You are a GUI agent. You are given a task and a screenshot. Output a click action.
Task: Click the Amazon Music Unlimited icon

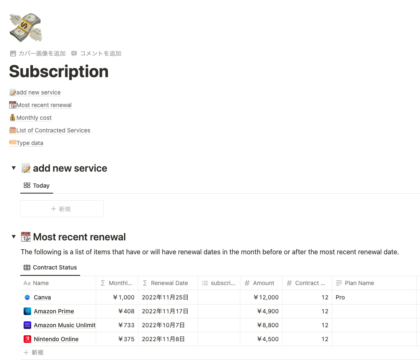pyautogui.click(x=27, y=325)
